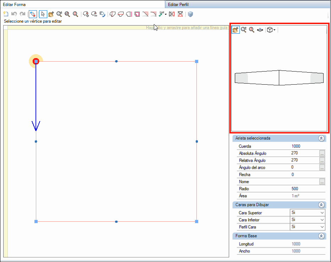The width and height of the screenshot is (331, 262).
Task: Click the chamfer corner icon
Action: pyautogui.click(x=145, y=14)
